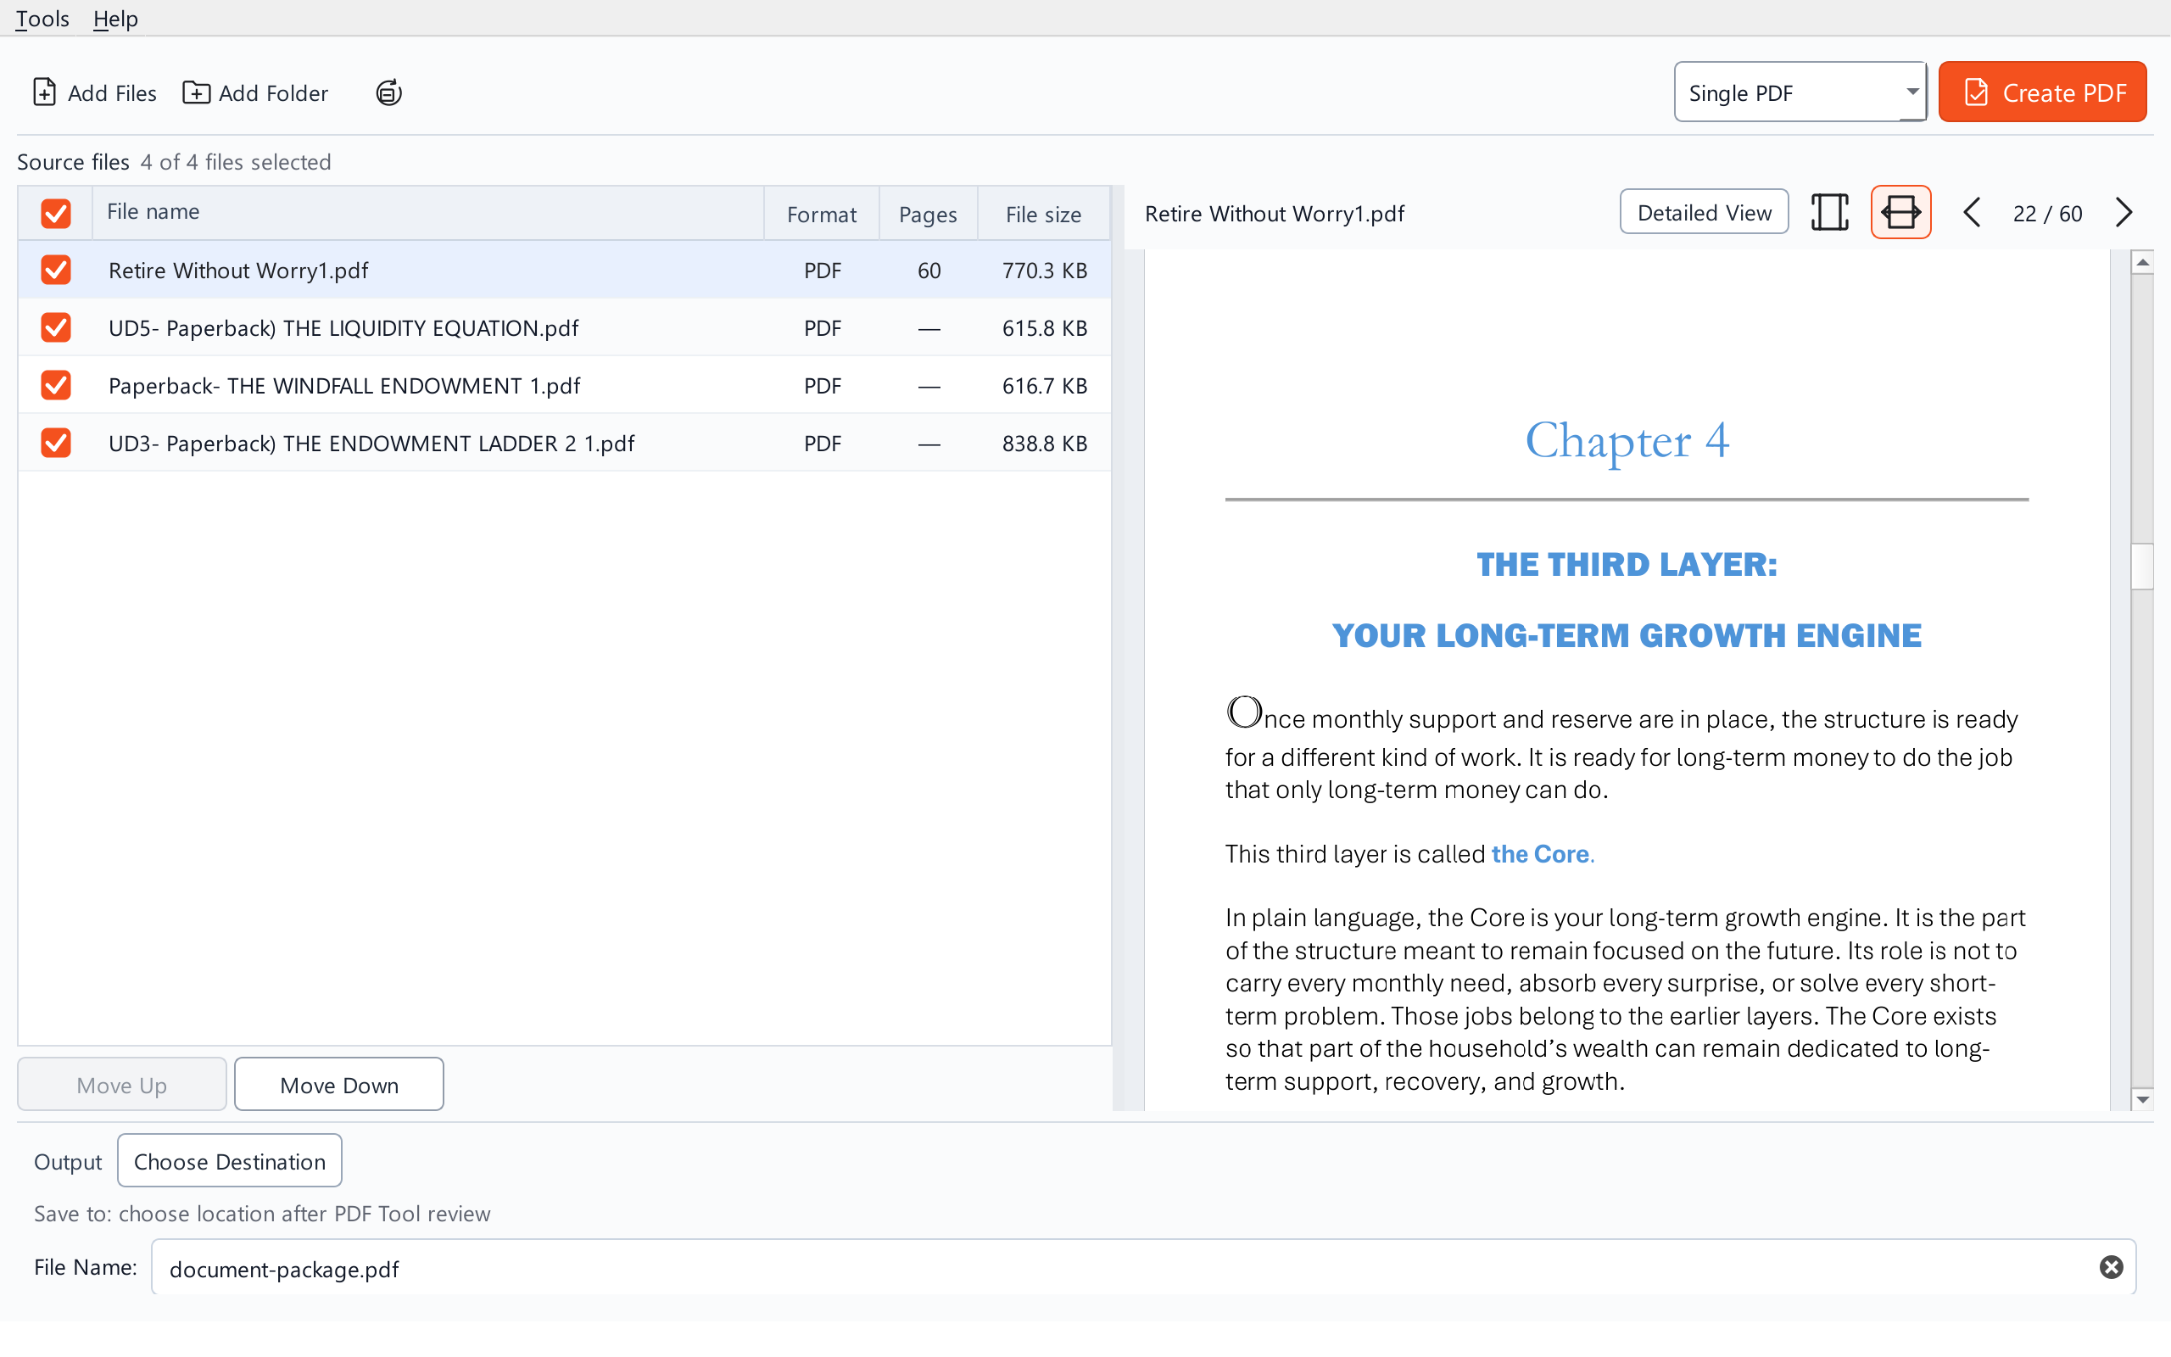Select the fit-width preview icon

point(1900,213)
